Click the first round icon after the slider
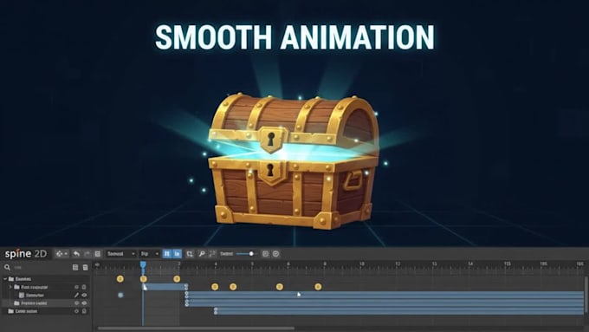The width and height of the screenshot is (589, 332). pyautogui.click(x=265, y=254)
